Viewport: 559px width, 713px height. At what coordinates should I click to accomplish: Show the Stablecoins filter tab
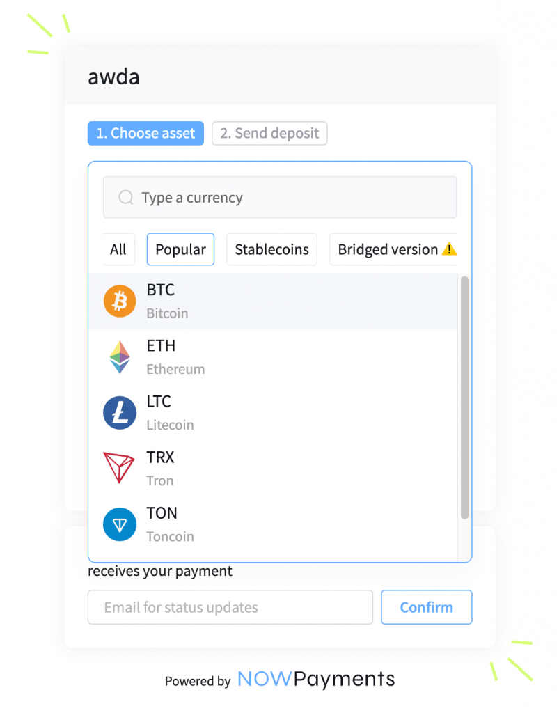point(271,249)
